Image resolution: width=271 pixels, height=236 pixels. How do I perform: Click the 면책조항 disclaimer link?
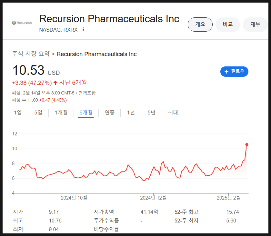pos(87,93)
